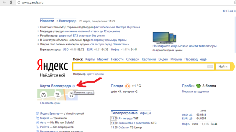Click the EUR exchange rate link
The width and height of the screenshot is (236, 132).
coord(90,49)
